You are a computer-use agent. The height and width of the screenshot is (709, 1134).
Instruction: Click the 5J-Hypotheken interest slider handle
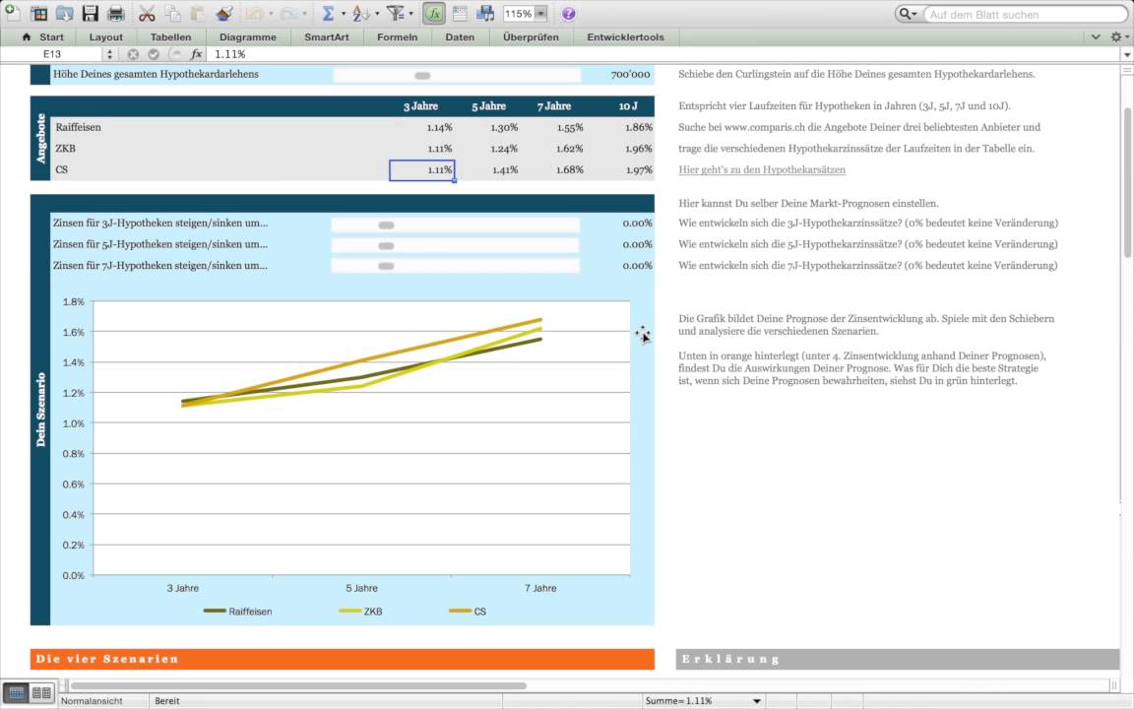pyautogui.click(x=386, y=246)
